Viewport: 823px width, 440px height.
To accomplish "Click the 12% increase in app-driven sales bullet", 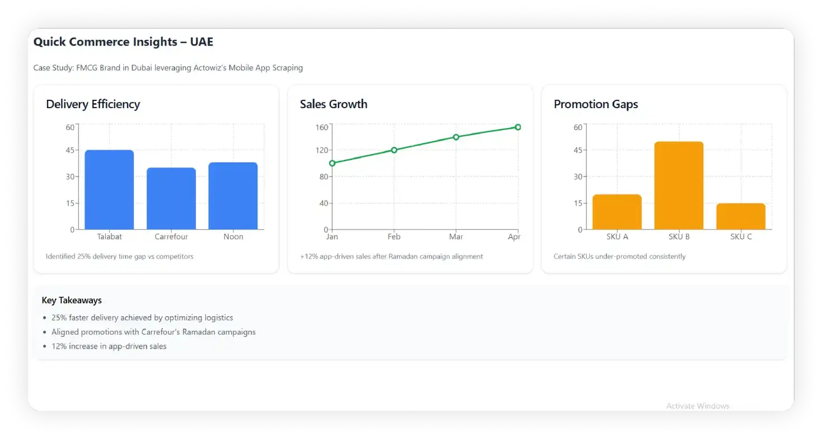I will click(x=109, y=346).
